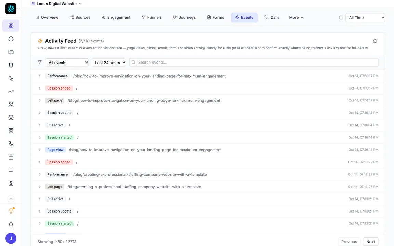Click the blue Page view badge
This screenshot has width=394, height=246.
click(x=55, y=150)
